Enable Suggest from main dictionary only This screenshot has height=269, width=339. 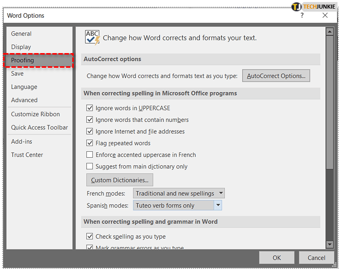90,166
